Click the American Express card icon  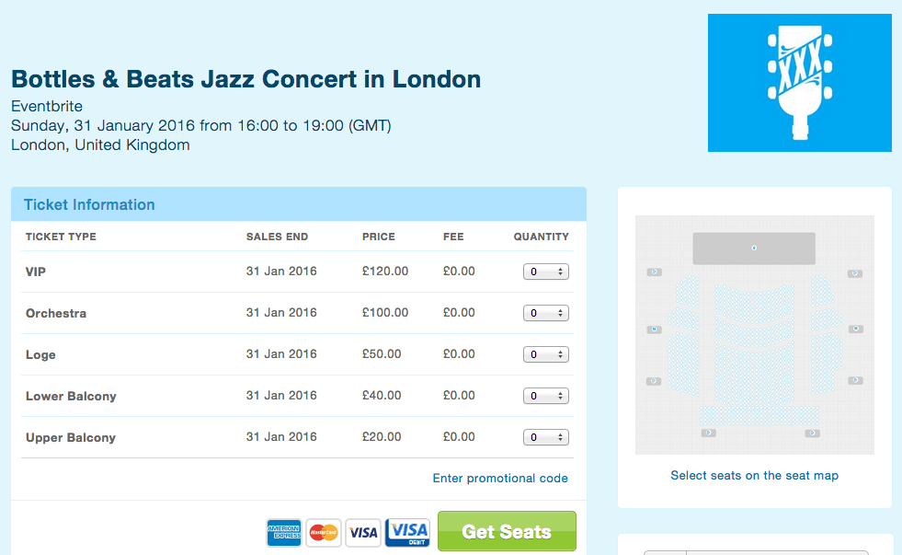click(x=283, y=533)
